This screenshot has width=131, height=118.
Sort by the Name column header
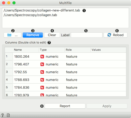pos(26,50)
